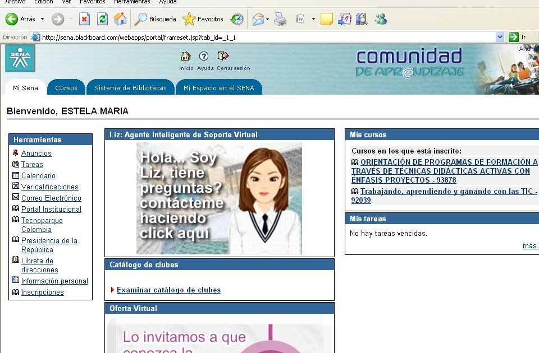Viewport: 539px width, 353px height.
Task: Click into the address URL field
Action: coord(268,37)
